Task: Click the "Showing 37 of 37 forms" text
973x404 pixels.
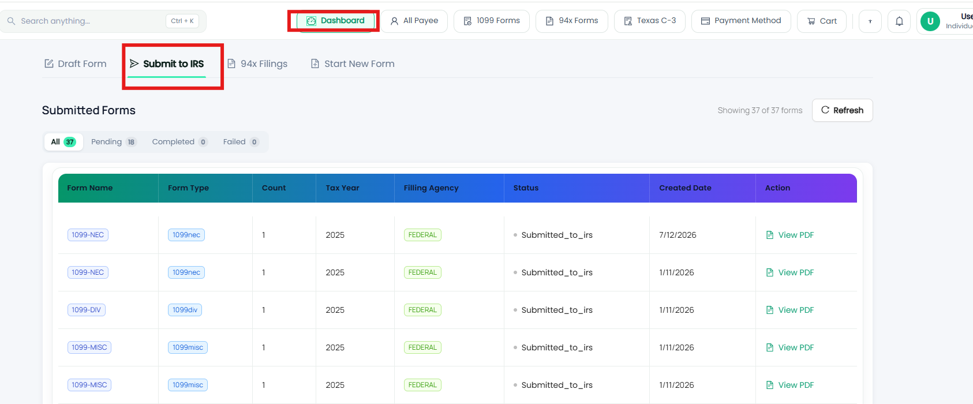Action: click(x=760, y=110)
